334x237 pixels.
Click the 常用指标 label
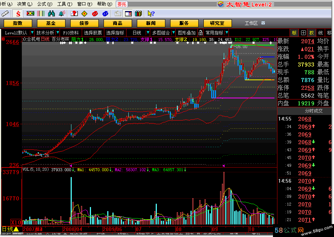(214, 33)
